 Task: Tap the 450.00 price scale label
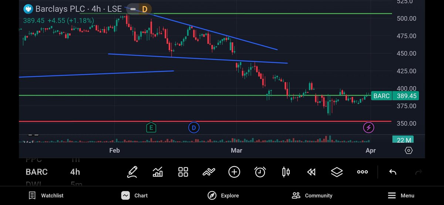point(407,53)
